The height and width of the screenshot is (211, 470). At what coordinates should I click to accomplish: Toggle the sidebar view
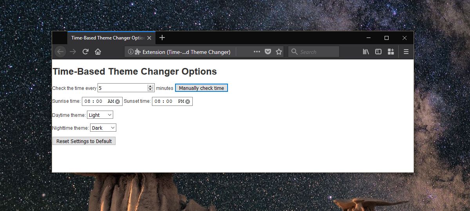[378, 52]
